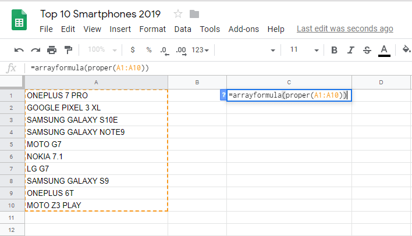Select cell LG G7
Viewport: 412px width, 236px height.
96,169
